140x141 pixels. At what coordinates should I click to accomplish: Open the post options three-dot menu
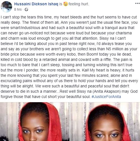pyautogui.click(x=137, y=3)
